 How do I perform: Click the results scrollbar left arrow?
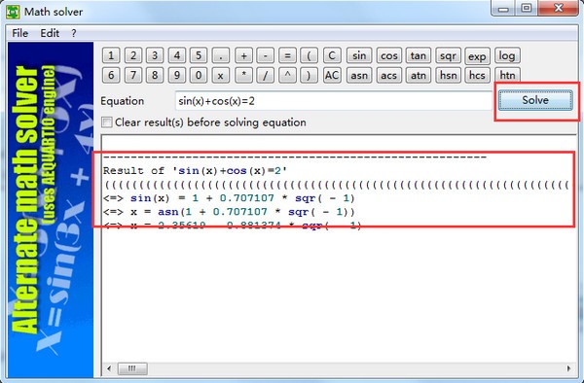[x=108, y=368]
